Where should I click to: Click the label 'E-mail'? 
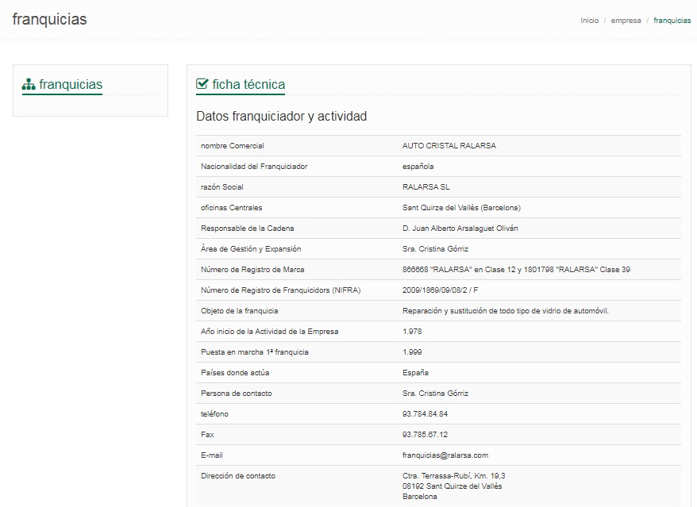[x=212, y=455]
